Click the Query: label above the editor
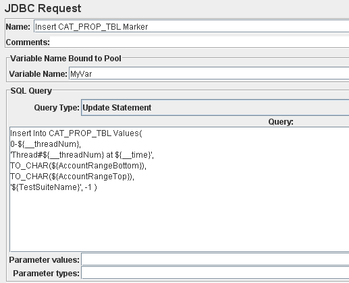Screen dimensions: 349x283 pyautogui.click(x=281, y=122)
